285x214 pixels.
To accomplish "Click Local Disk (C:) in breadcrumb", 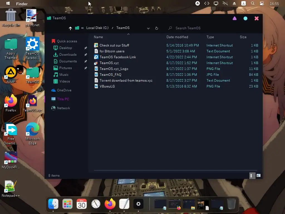I will point(97,28).
